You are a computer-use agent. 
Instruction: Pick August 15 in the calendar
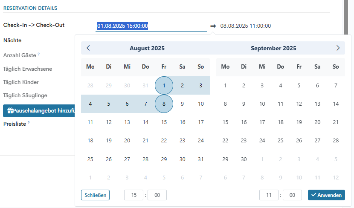pos(164,122)
